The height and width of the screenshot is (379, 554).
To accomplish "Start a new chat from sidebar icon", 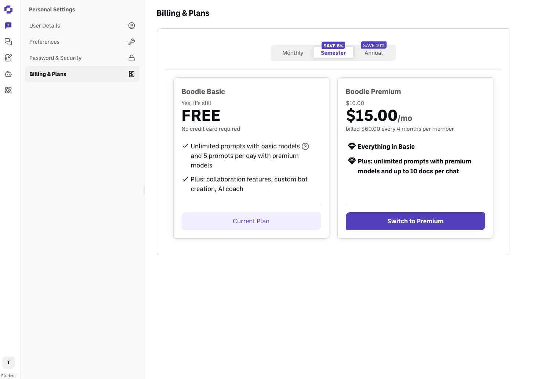I will click(8, 26).
